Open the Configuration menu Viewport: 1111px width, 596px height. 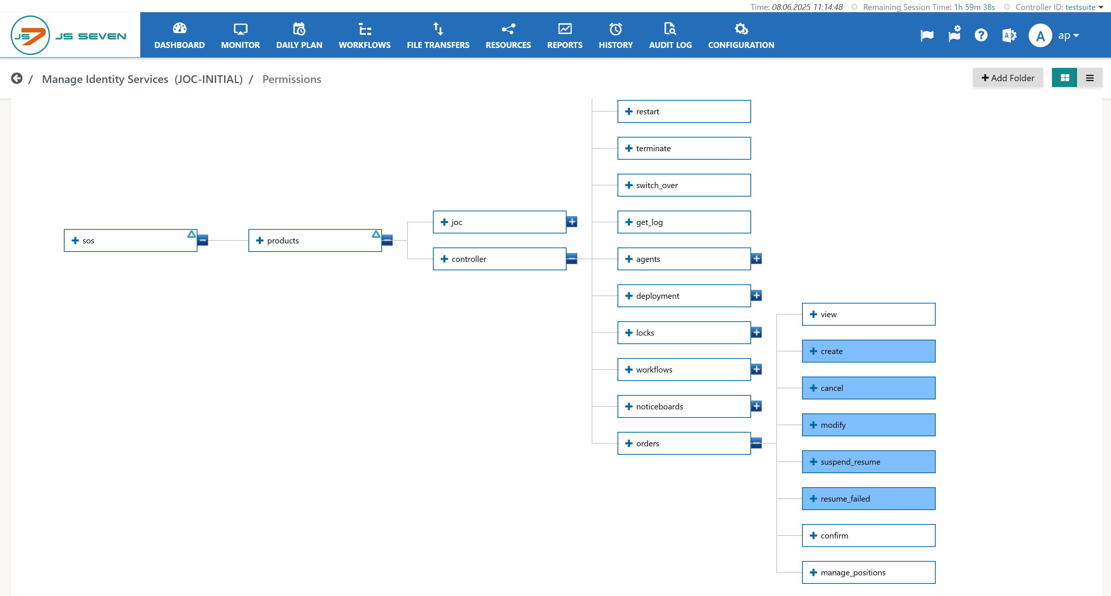coord(741,35)
